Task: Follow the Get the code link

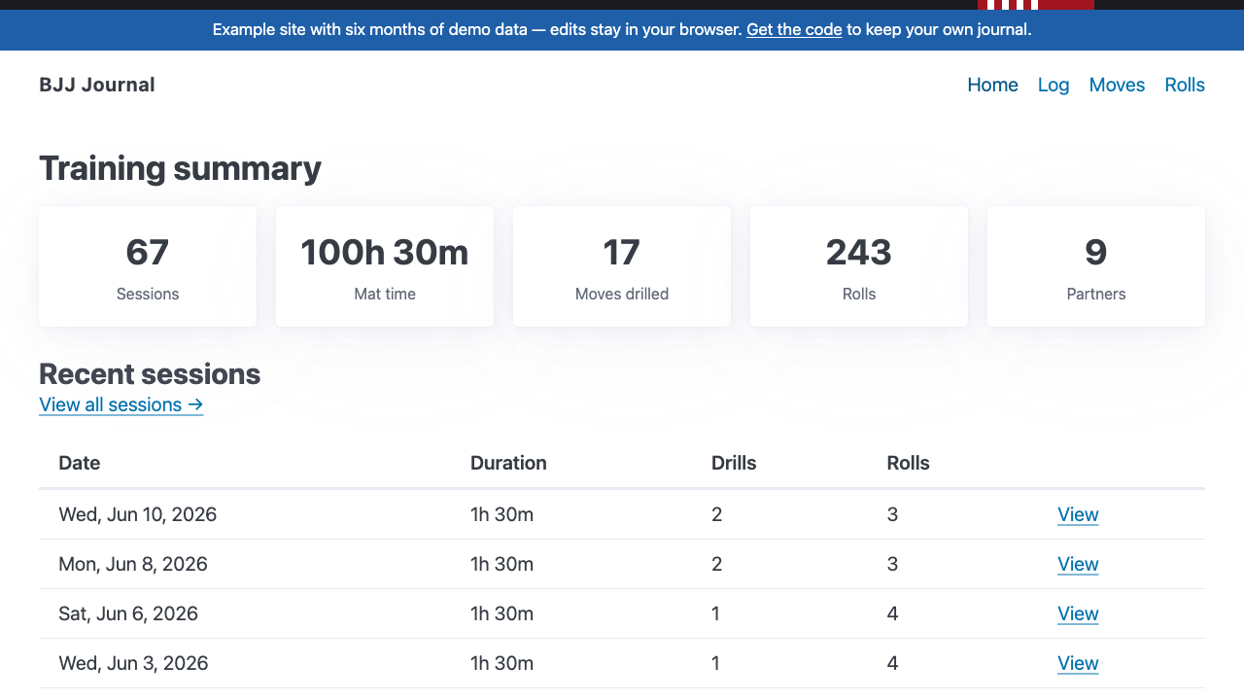Action: [x=794, y=29]
